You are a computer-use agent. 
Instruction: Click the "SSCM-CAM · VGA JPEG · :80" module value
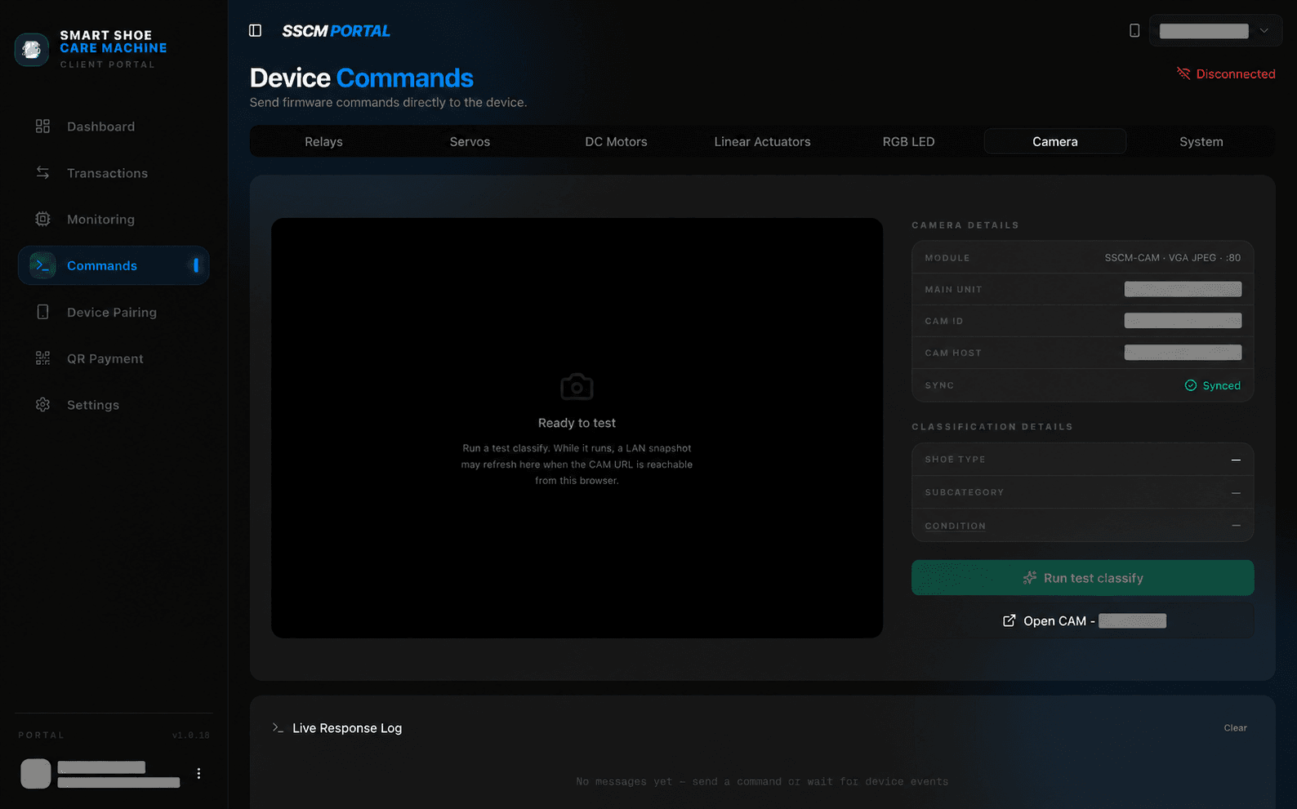[x=1172, y=258]
